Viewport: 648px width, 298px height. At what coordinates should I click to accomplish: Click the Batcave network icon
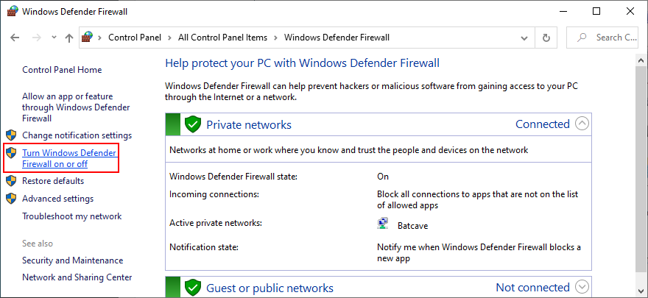point(384,223)
